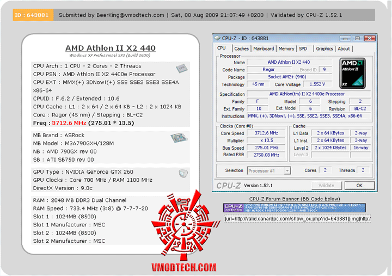Click the Technology value 45 nm
The image size is (392, 276).
pyautogui.click(x=258, y=84)
